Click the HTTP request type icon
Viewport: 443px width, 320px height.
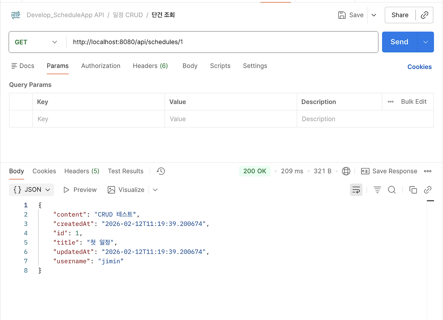tap(16, 15)
